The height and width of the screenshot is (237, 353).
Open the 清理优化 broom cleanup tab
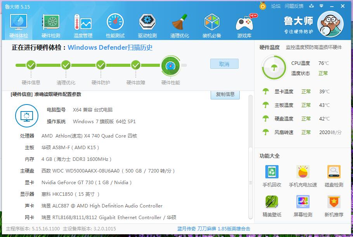click(x=180, y=26)
